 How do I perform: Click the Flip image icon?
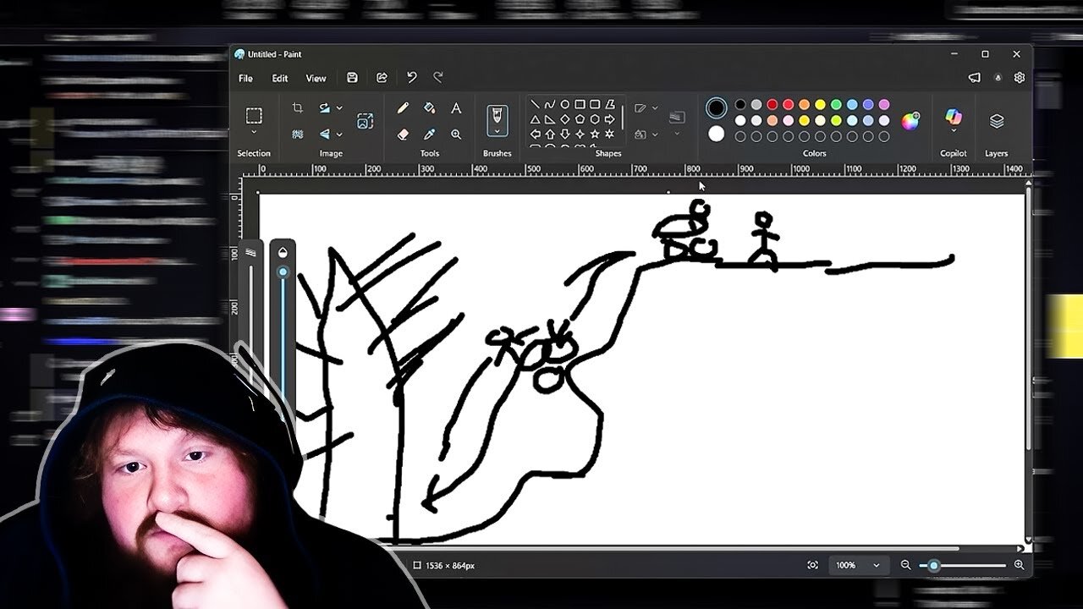pos(324,134)
